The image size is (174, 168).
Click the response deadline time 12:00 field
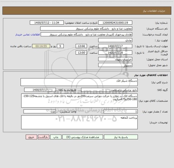(81, 46)
